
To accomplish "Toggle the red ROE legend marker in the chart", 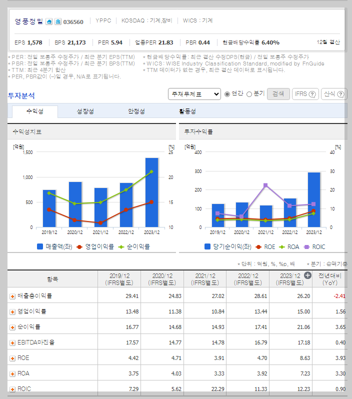I will (258, 247).
